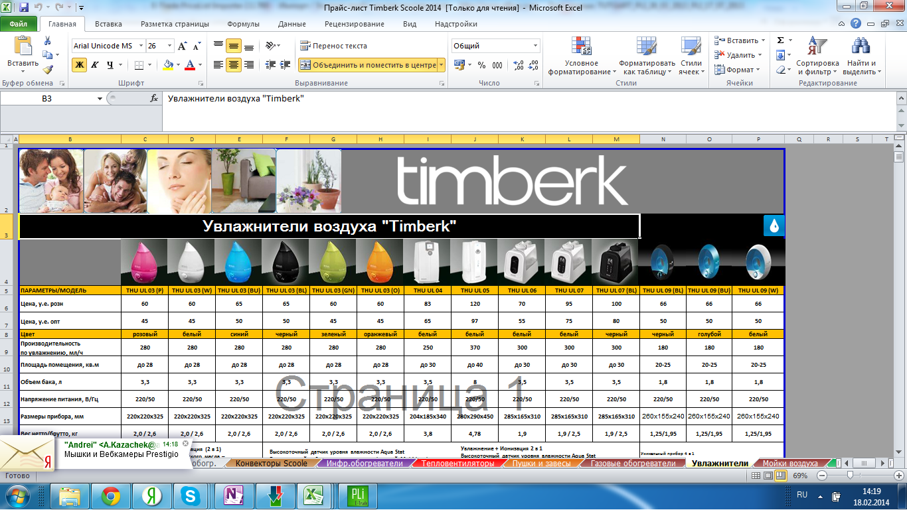Switch to the Формулы ribbon tab

point(243,24)
